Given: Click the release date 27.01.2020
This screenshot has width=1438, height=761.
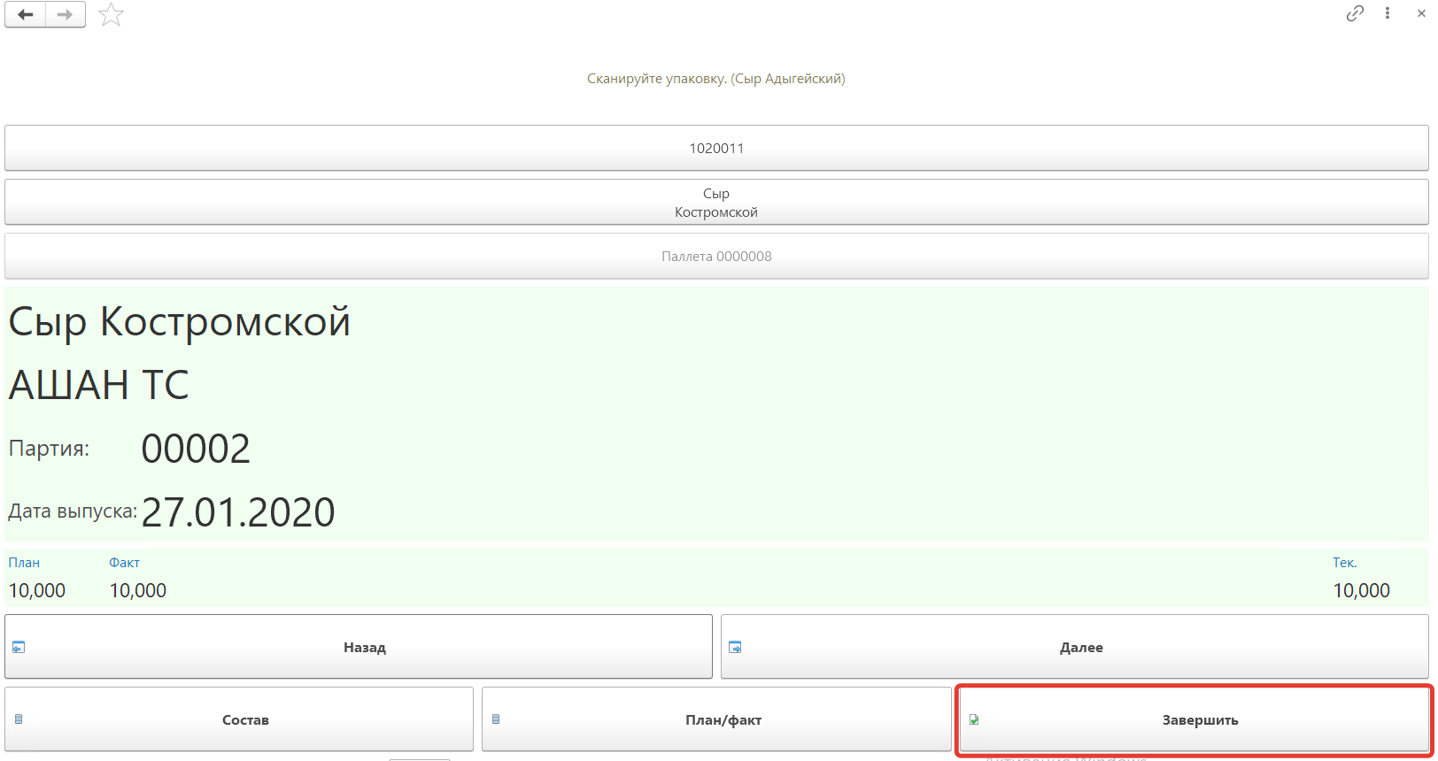Looking at the screenshot, I should [x=238, y=512].
